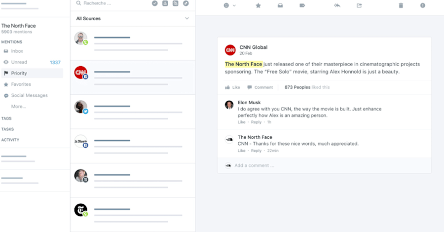Click the share/export icon
444x232 pixels.
[x=359, y=5]
